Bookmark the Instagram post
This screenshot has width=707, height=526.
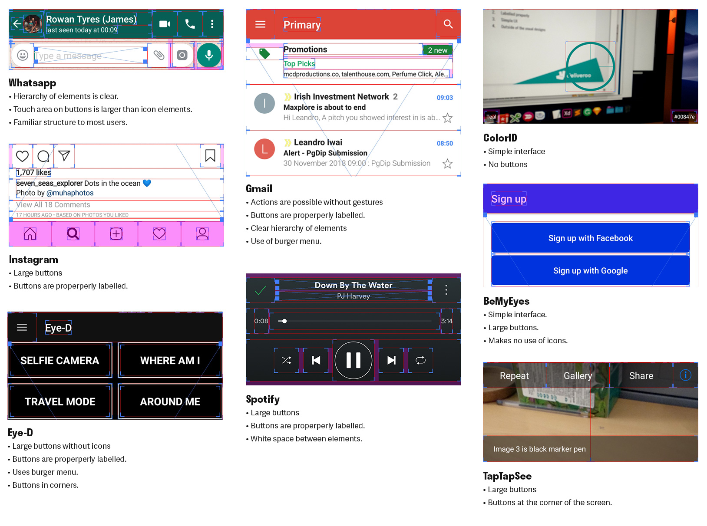point(210,155)
